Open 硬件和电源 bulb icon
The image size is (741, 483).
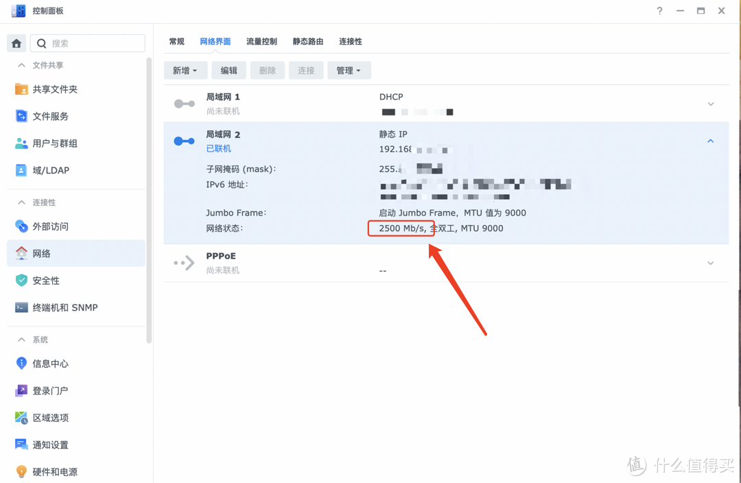[x=21, y=471]
